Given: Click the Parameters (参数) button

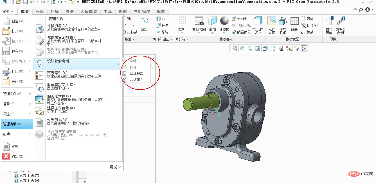Looking at the screenshot, I should pyautogui.click(x=307, y=18).
